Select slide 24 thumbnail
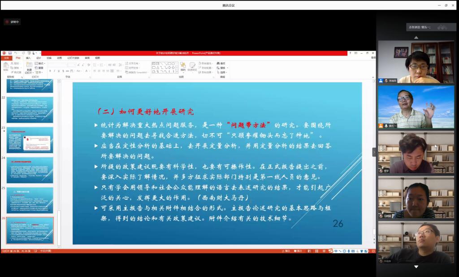The width and height of the screenshot is (459, 277). pyautogui.click(x=30, y=170)
